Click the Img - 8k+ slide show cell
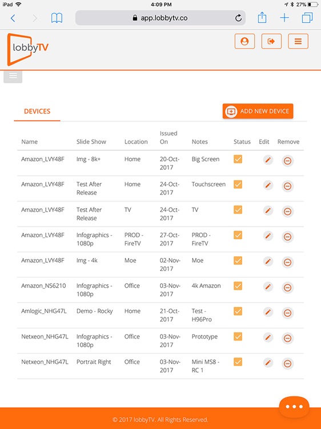The width and height of the screenshot is (321, 429). (x=89, y=159)
